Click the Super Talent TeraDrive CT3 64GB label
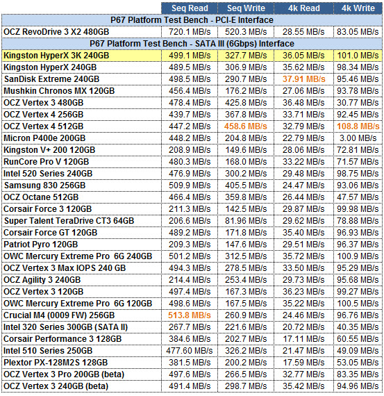This screenshot has height=396, width=384. [69, 221]
